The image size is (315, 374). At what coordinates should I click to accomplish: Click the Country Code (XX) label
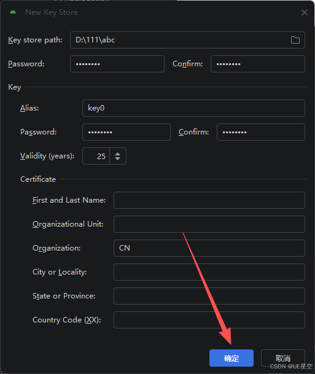point(67,320)
